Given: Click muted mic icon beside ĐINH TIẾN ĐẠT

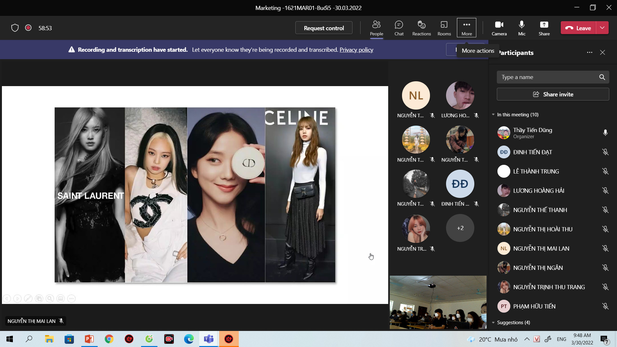Looking at the screenshot, I should (605, 152).
